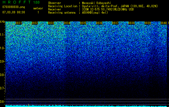Viewport: 169px width, 107px height.
Task: Click the meteor count value 1
Action: [x=38, y=12]
